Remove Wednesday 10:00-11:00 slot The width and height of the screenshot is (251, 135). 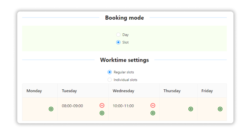[153, 105]
